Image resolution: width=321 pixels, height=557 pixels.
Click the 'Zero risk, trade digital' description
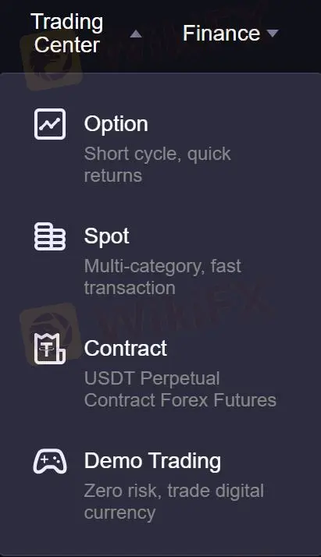point(174,491)
